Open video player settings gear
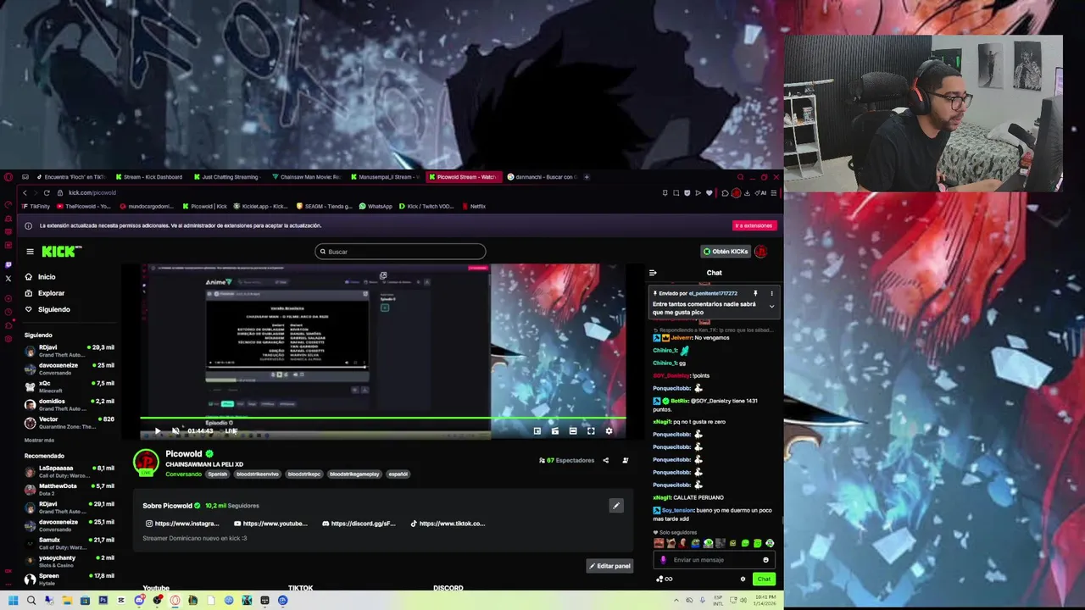This screenshot has width=1085, height=610. click(x=609, y=431)
